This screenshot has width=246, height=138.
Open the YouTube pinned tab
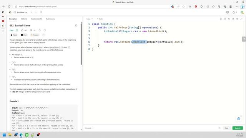[x=3, y=21]
